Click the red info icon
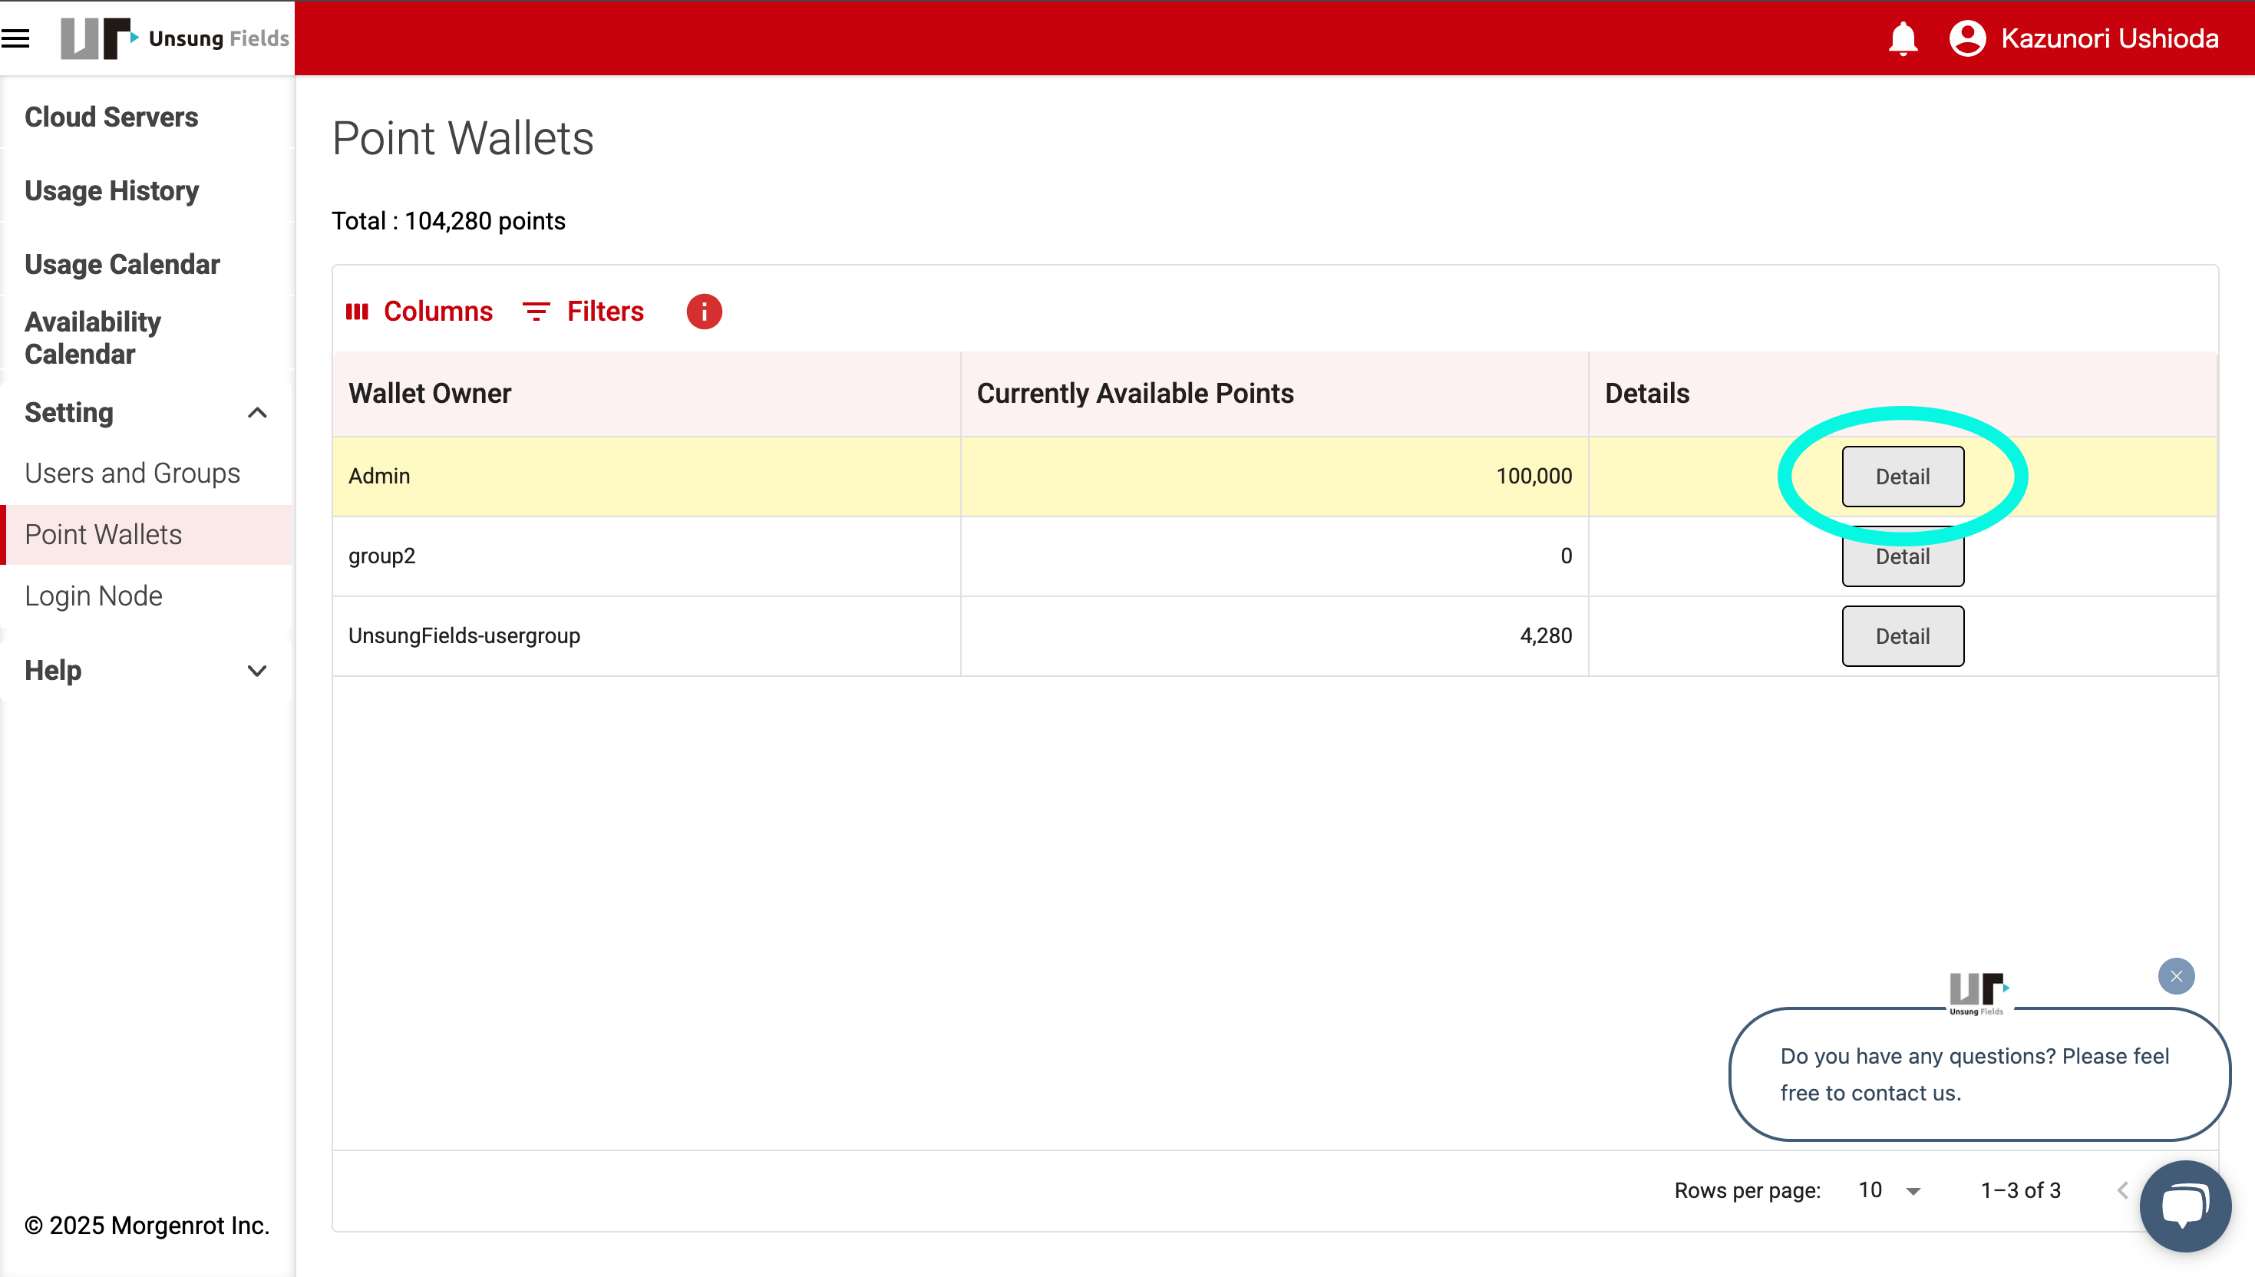The image size is (2255, 1277). coord(703,312)
